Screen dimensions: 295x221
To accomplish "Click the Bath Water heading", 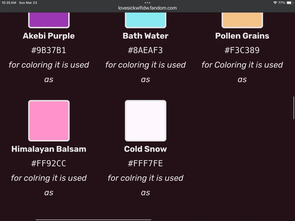I will tap(145, 36).
